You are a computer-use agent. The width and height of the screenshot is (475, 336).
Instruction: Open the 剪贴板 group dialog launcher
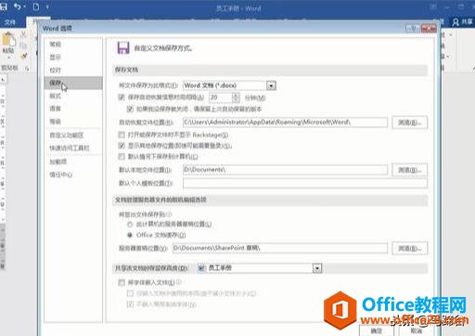(27, 69)
